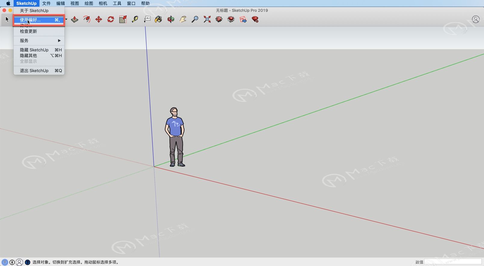Select the Move tool
Image resolution: width=484 pixels, height=266 pixels.
click(x=99, y=20)
